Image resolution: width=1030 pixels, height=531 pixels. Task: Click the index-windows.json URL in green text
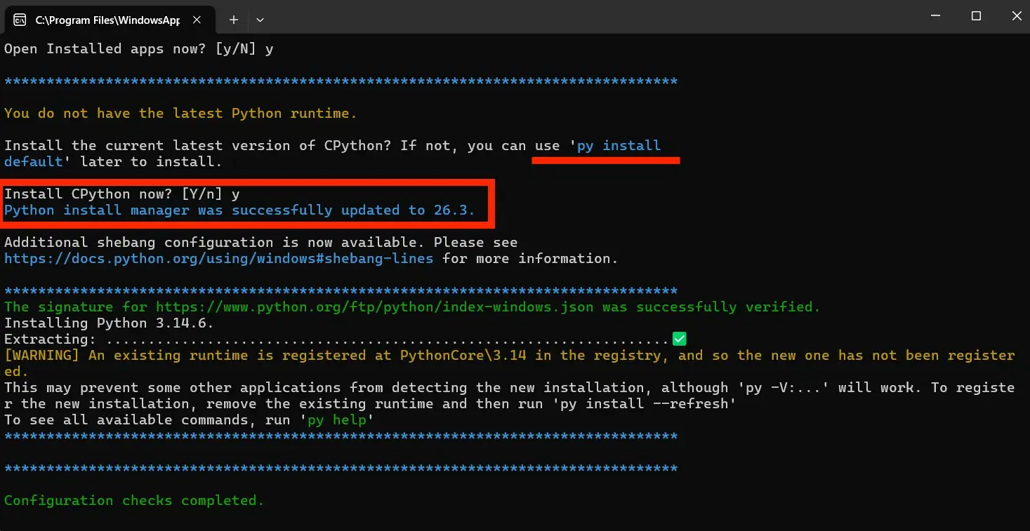coord(374,307)
